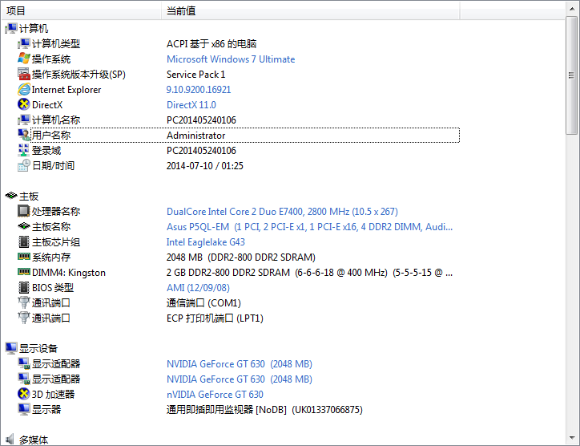Click the BIOS 类型 chip icon

tap(24, 287)
